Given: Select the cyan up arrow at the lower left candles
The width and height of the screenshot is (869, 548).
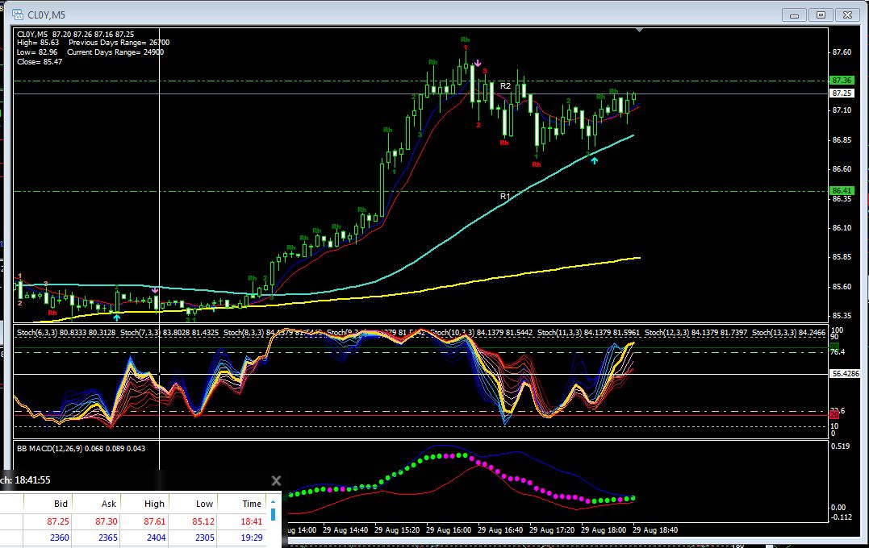Looking at the screenshot, I should point(116,318).
